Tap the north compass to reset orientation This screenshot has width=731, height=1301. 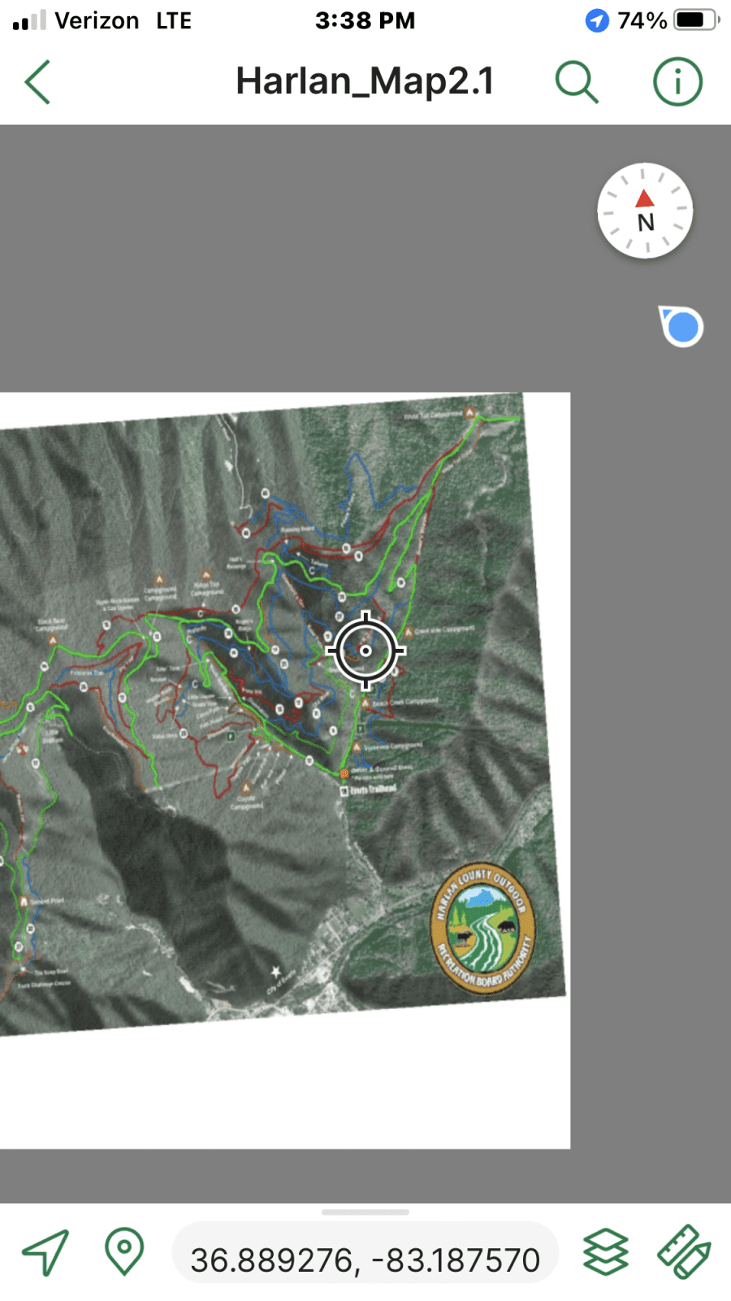(x=645, y=211)
